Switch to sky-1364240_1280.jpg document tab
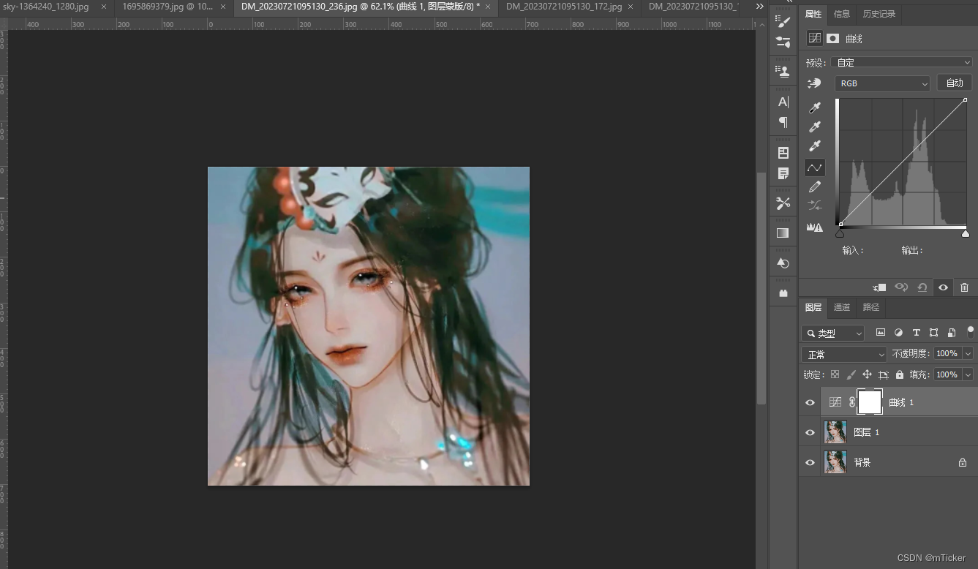Image resolution: width=978 pixels, height=569 pixels. (x=45, y=7)
